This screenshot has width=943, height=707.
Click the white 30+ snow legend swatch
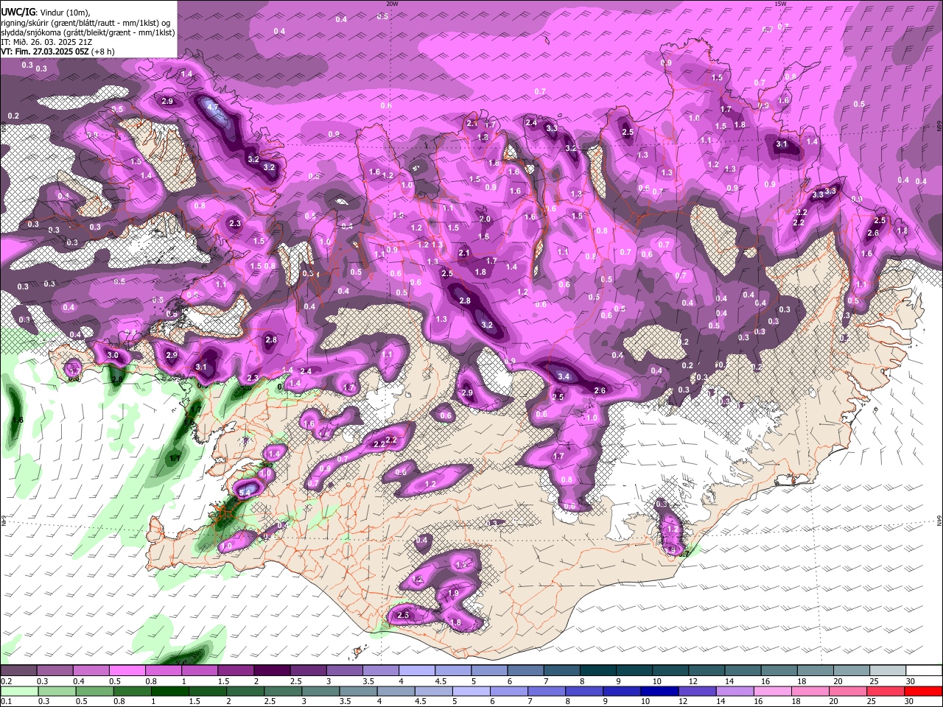[925, 671]
